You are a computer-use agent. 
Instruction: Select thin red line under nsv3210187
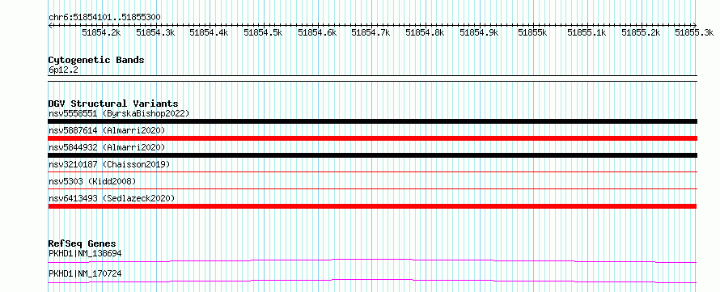[x=372, y=171]
